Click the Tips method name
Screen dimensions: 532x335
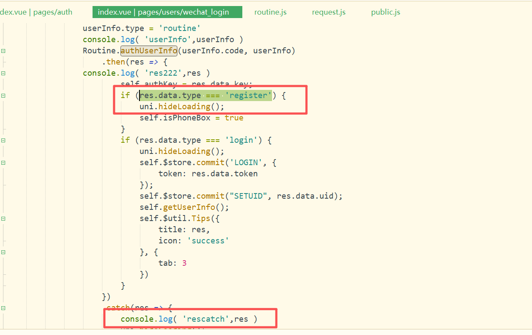pyautogui.click(x=201, y=218)
